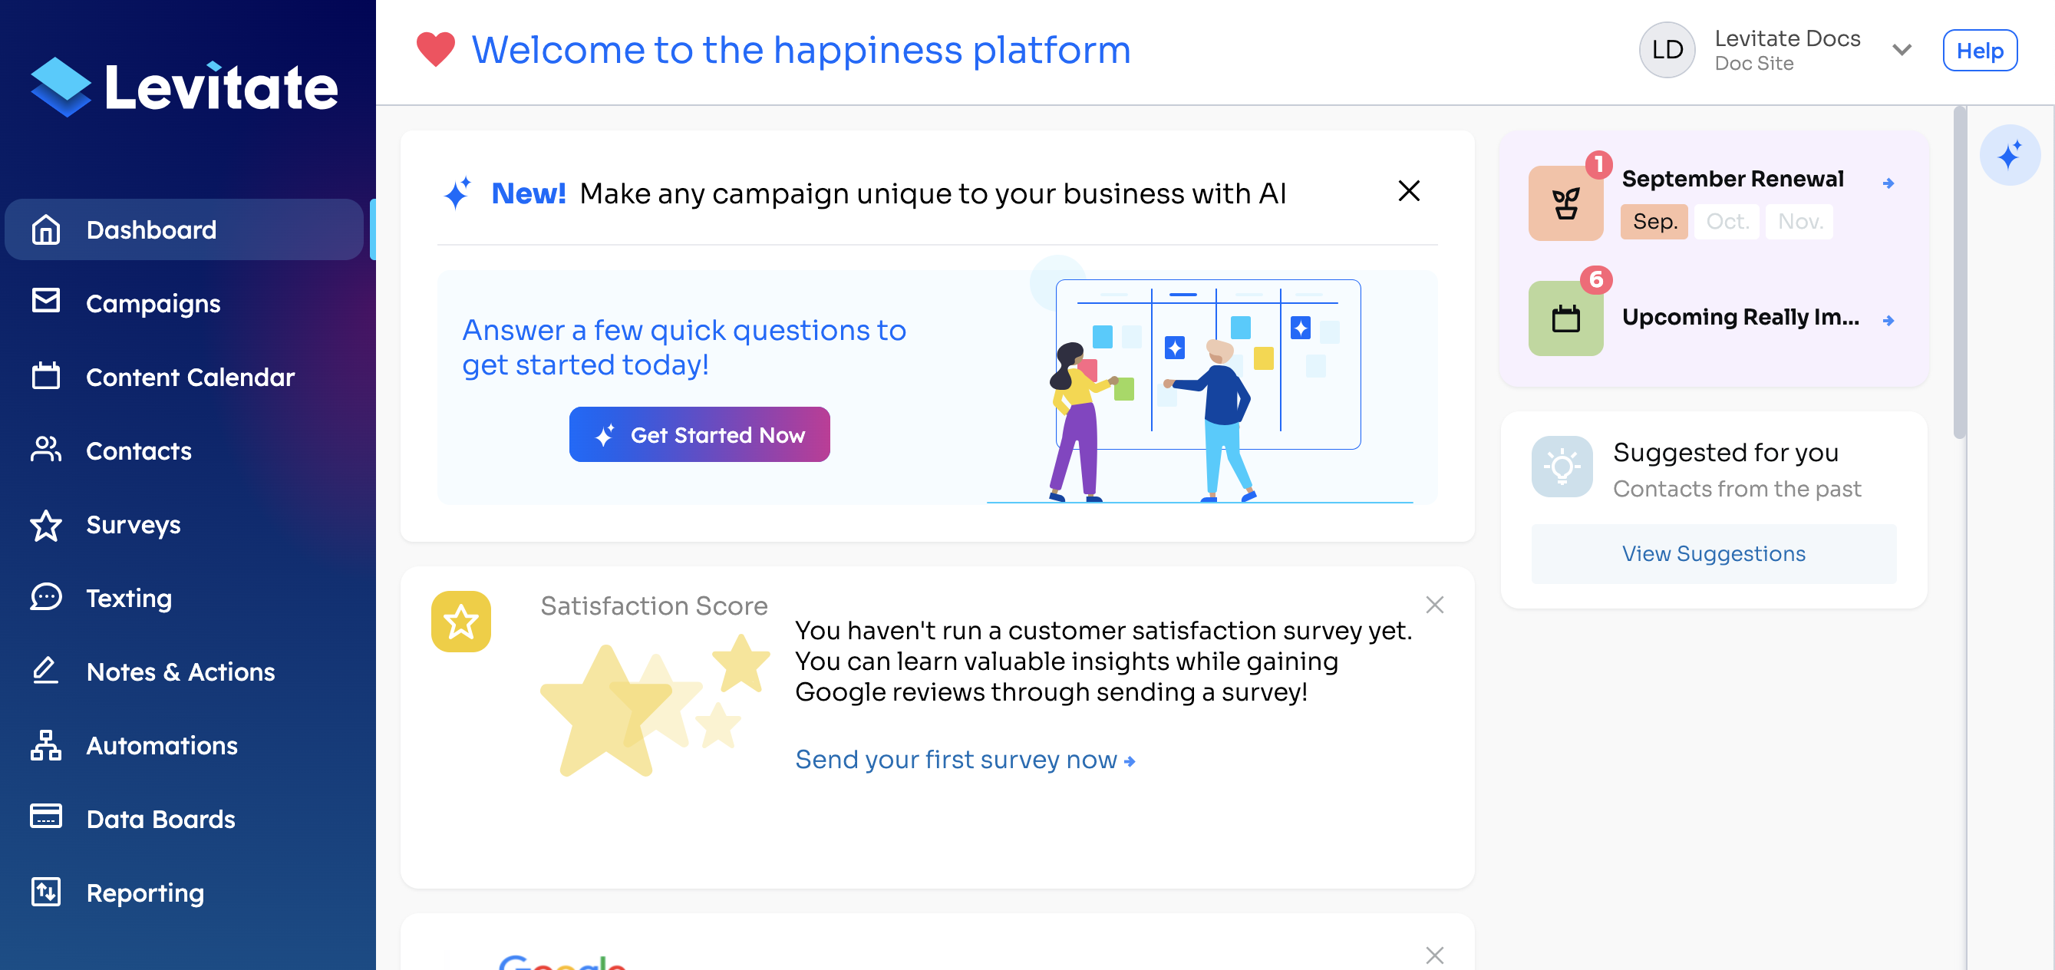The width and height of the screenshot is (2055, 970).
Task: Dismiss the New AI campaign banner
Action: [1409, 191]
